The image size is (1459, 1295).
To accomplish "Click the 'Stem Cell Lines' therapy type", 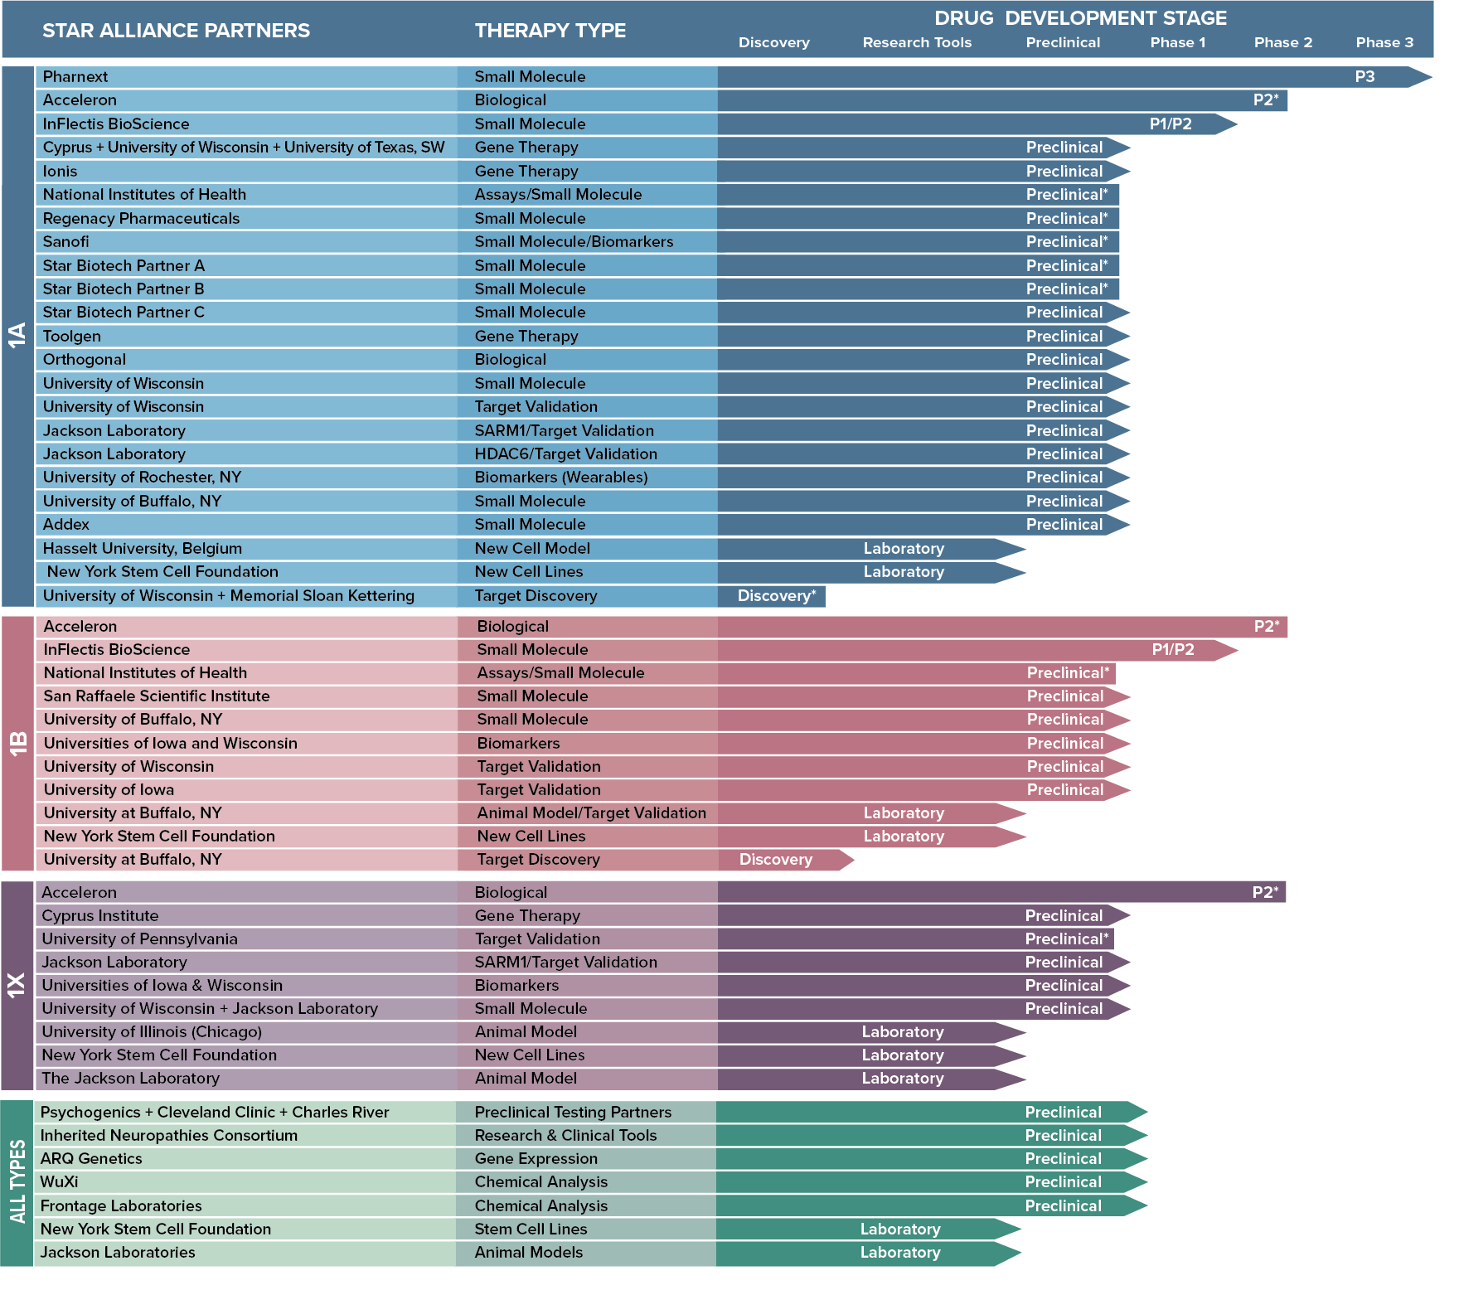I will pyautogui.click(x=531, y=1230).
